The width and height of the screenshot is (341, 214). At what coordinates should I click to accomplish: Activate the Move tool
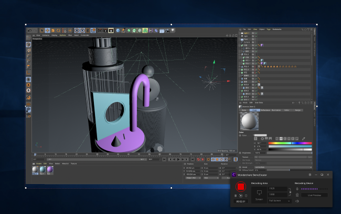click(47, 30)
